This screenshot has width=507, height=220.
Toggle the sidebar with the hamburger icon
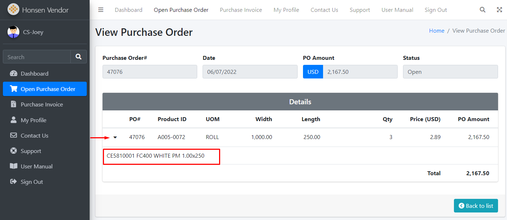point(101,10)
